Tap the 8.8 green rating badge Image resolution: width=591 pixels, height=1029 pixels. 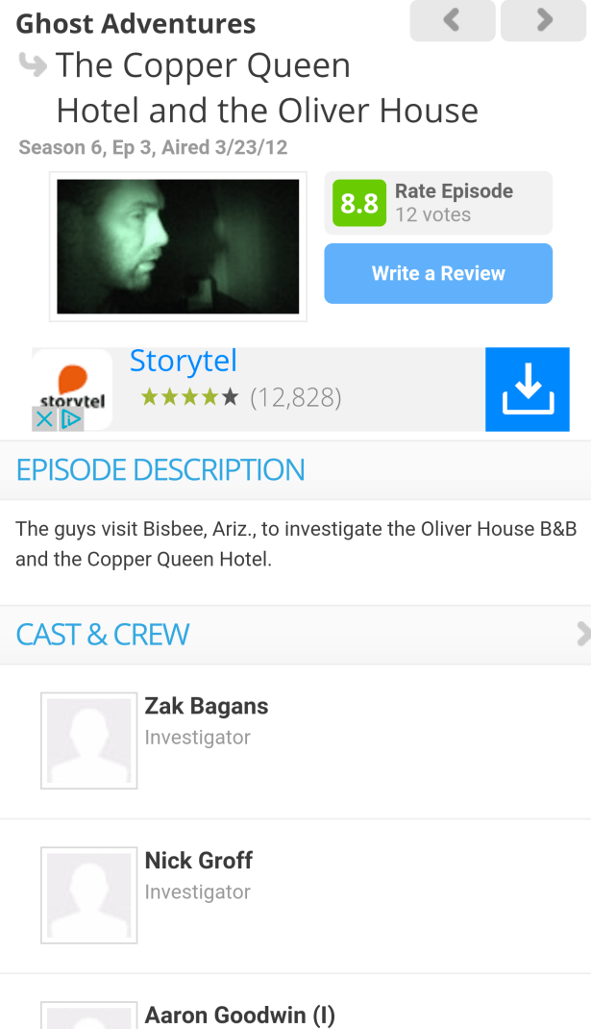[359, 203]
